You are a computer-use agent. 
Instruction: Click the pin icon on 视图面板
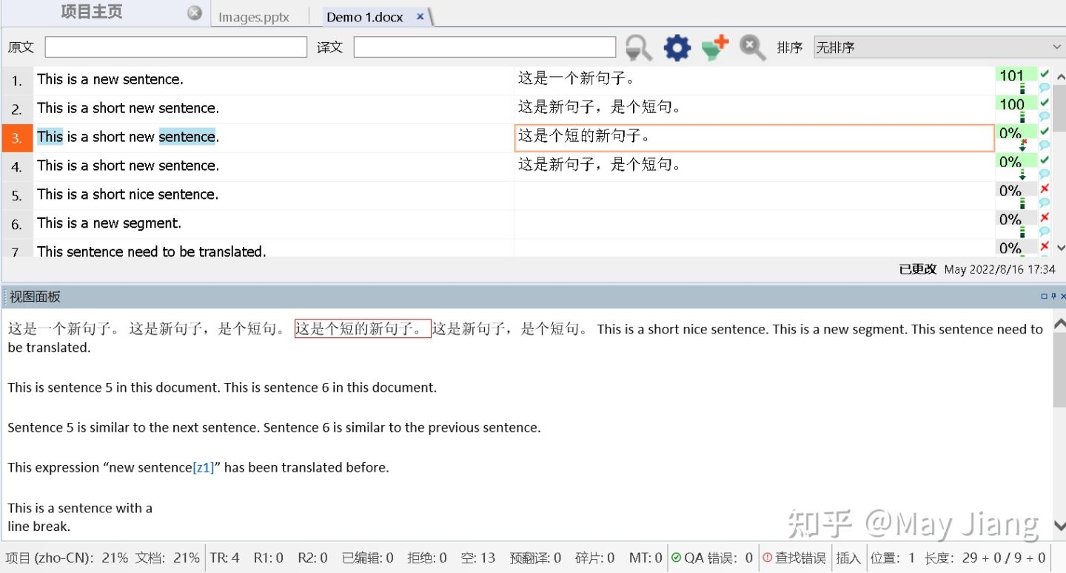tap(1053, 296)
